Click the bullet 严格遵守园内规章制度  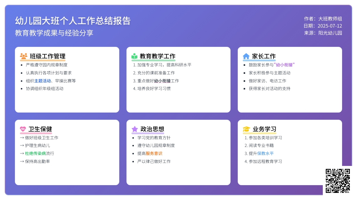[47, 65]
